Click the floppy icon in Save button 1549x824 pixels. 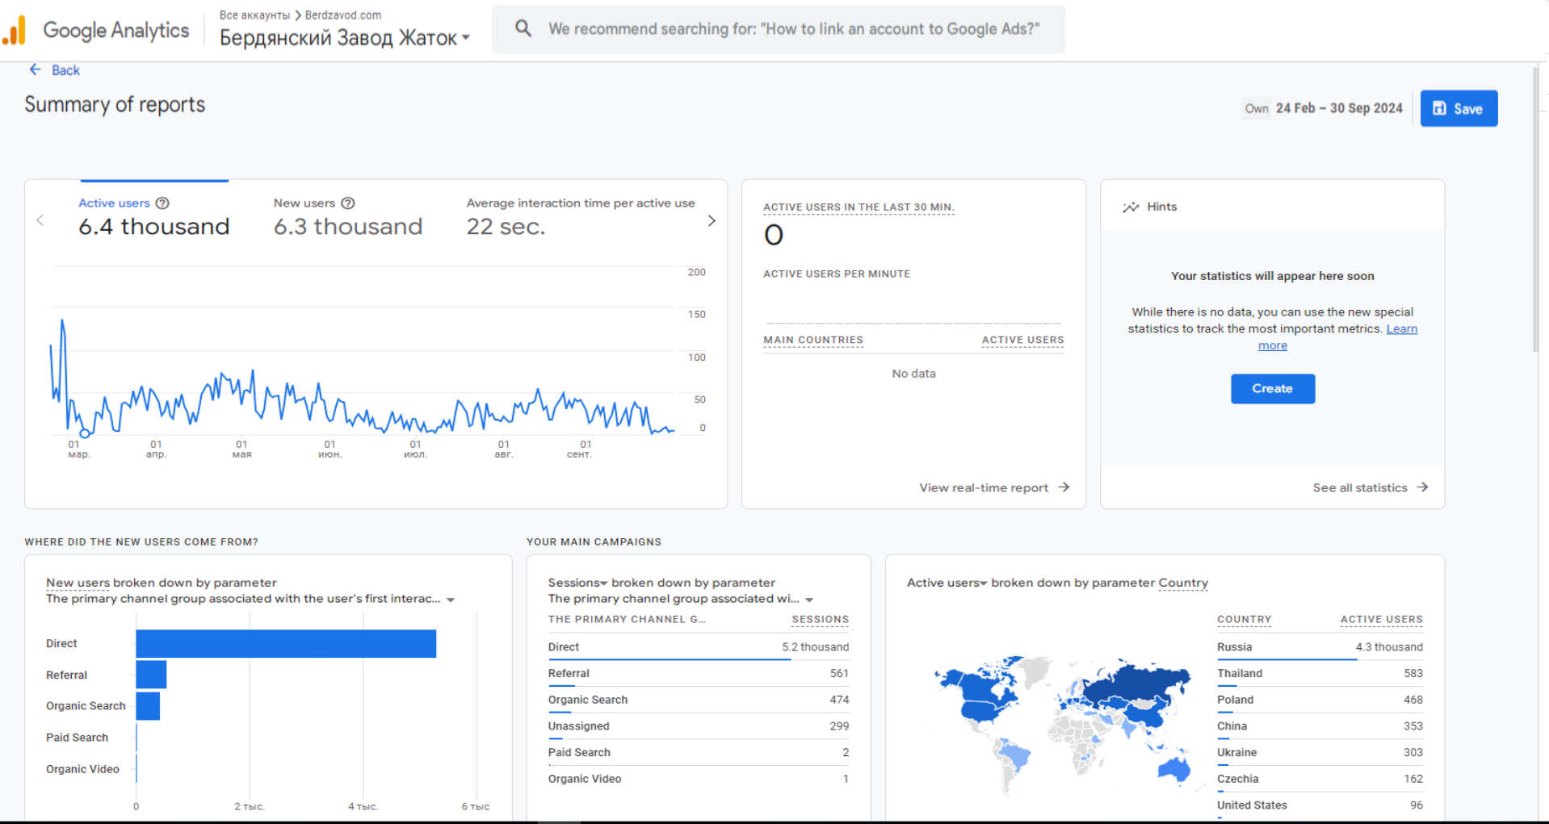1439,108
